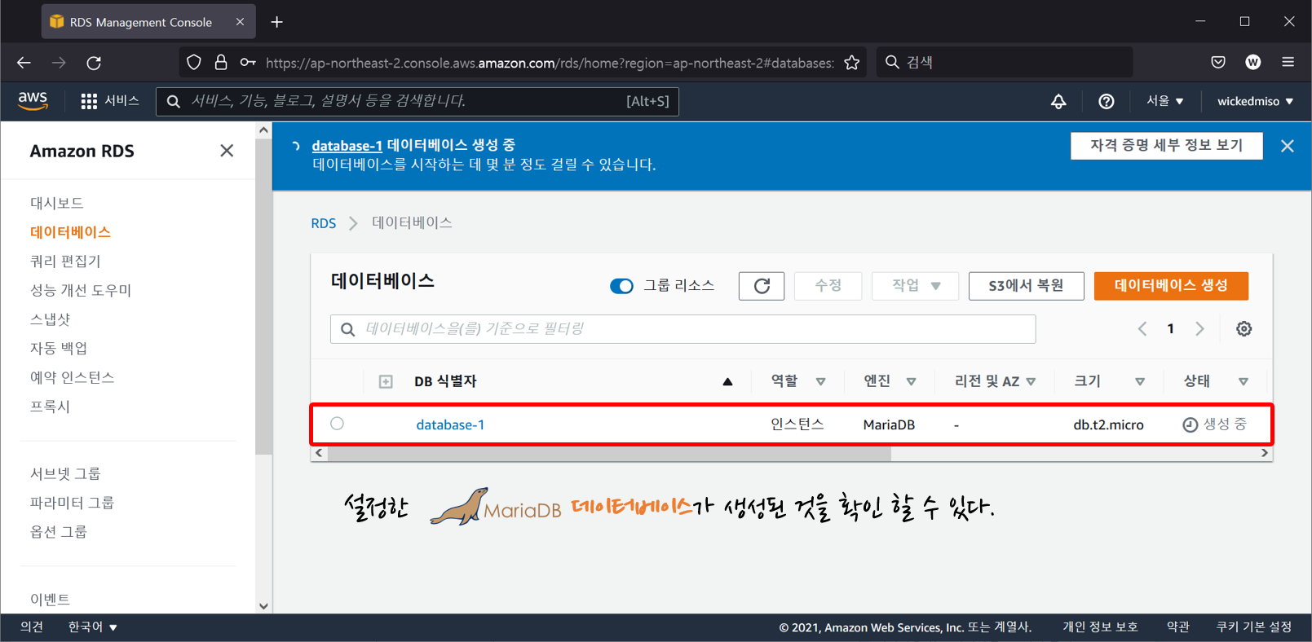Open 파라미터 그룹 in the sidebar

point(72,503)
